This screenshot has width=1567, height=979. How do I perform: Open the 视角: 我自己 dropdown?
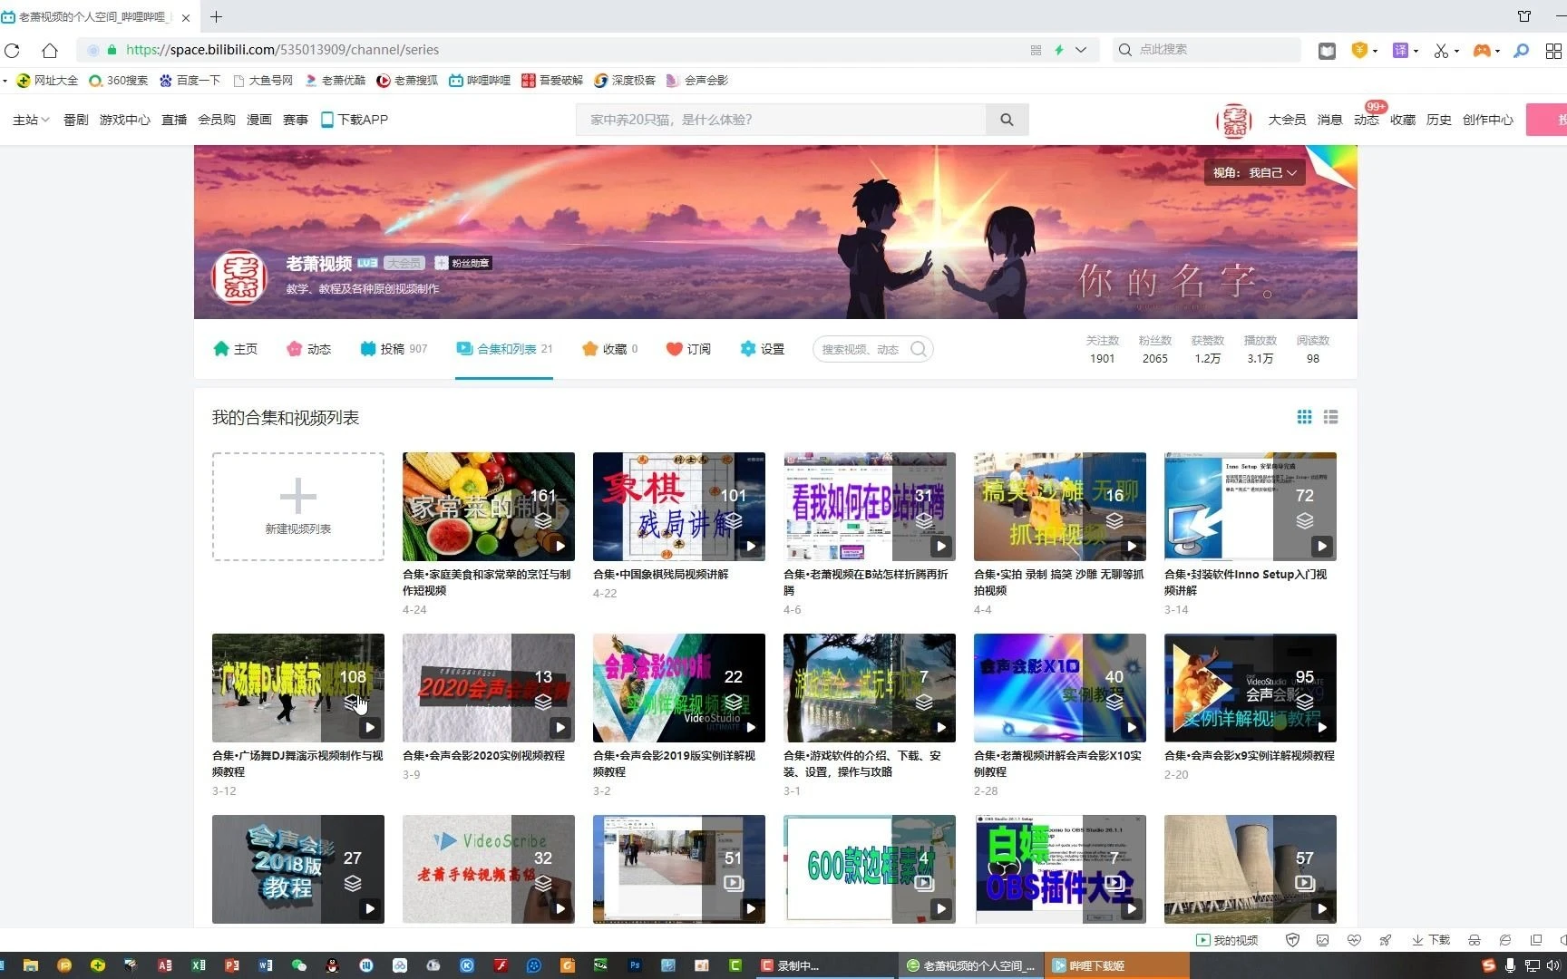1254,172
